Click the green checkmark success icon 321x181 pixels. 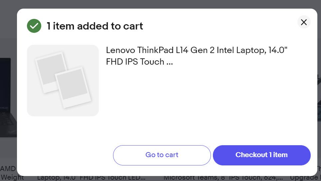coord(34,26)
